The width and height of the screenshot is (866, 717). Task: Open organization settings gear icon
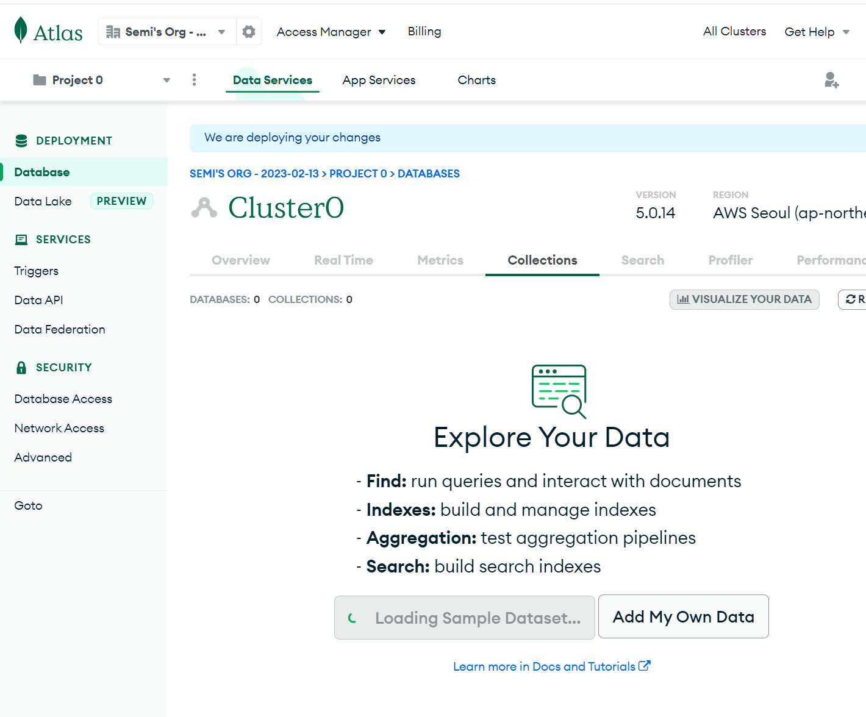[x=249, y=32]
